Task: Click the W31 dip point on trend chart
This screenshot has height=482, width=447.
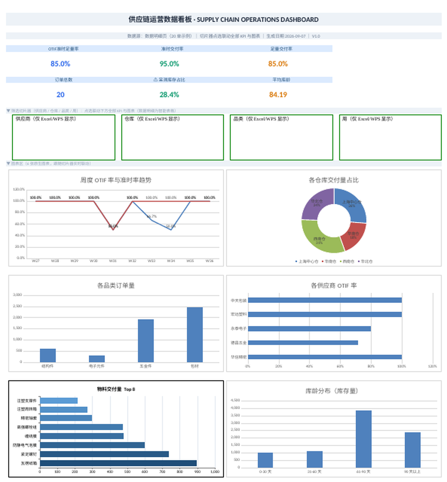Action: pos(113,230)
